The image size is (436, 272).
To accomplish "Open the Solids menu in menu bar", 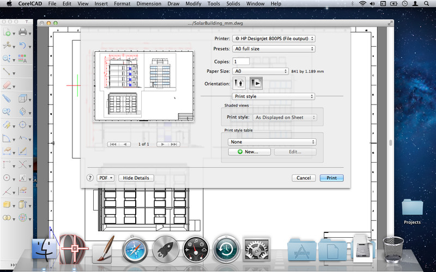I will pyautogui.click(x=233, y=4).
